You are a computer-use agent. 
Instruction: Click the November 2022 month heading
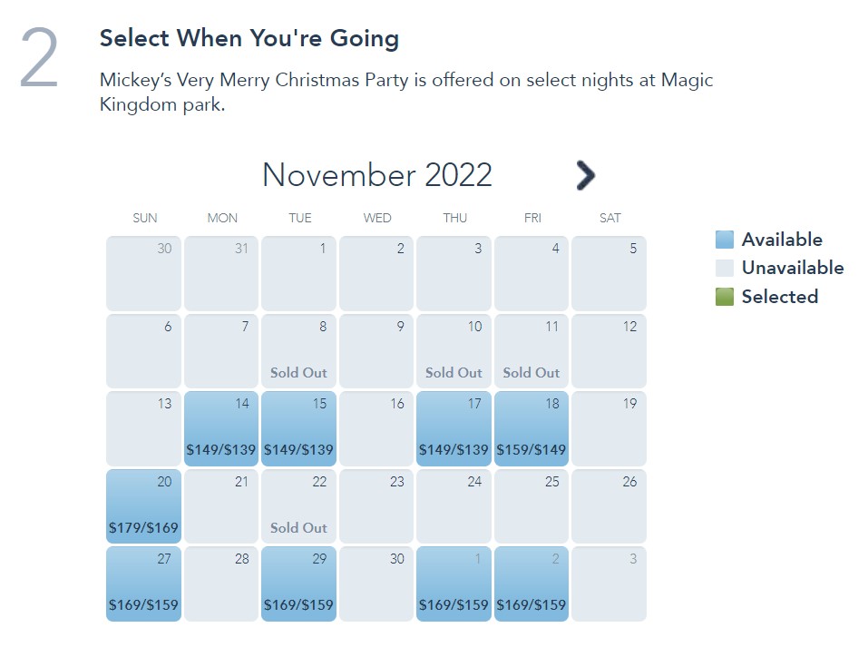(376, 175)
